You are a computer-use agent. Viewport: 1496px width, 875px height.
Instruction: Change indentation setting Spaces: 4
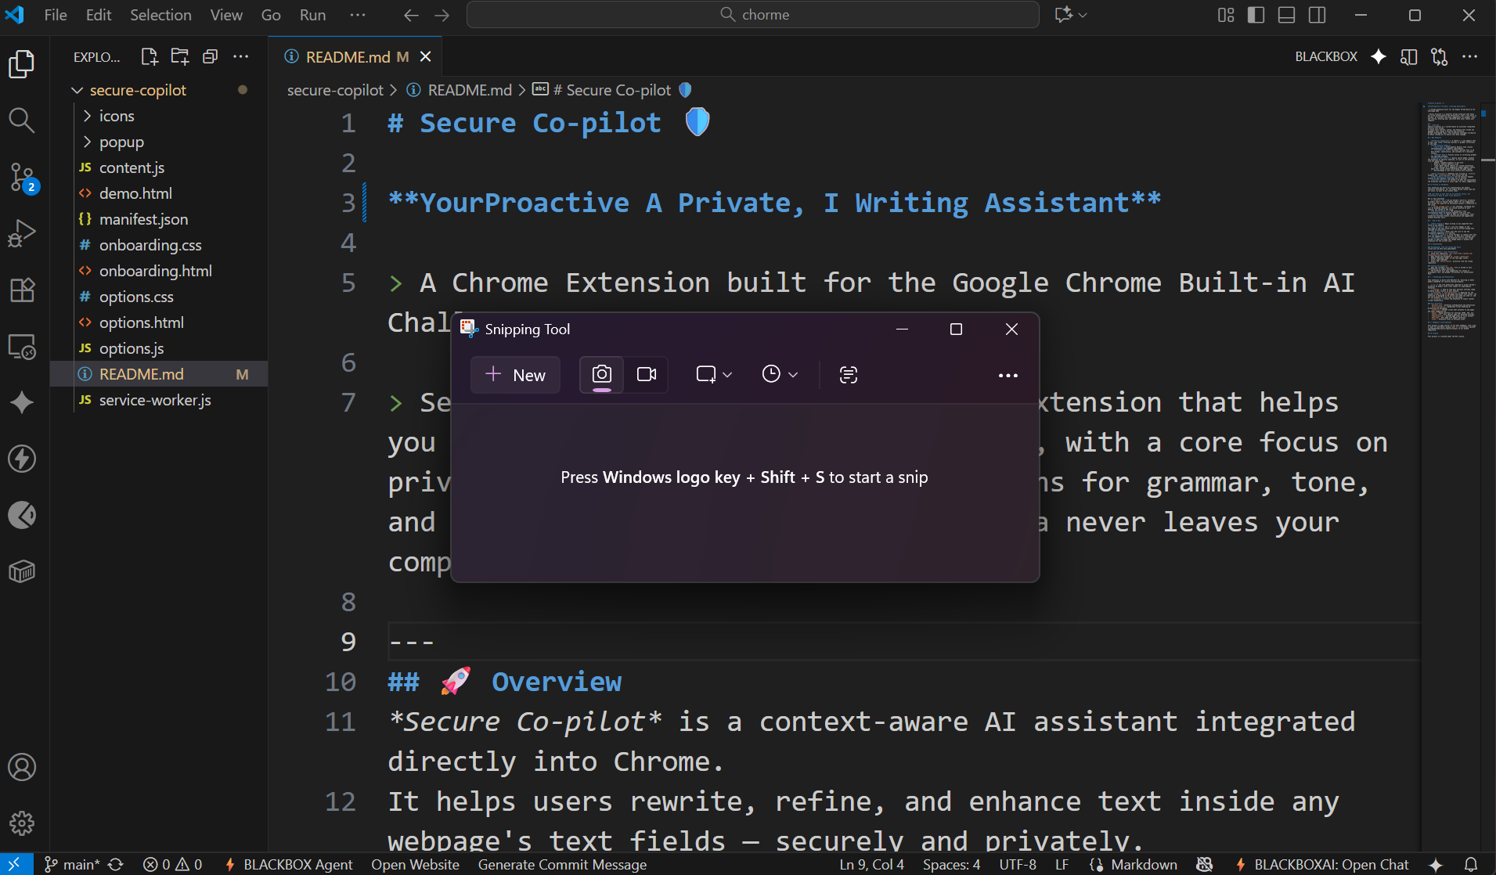click(x=951, y=865)
